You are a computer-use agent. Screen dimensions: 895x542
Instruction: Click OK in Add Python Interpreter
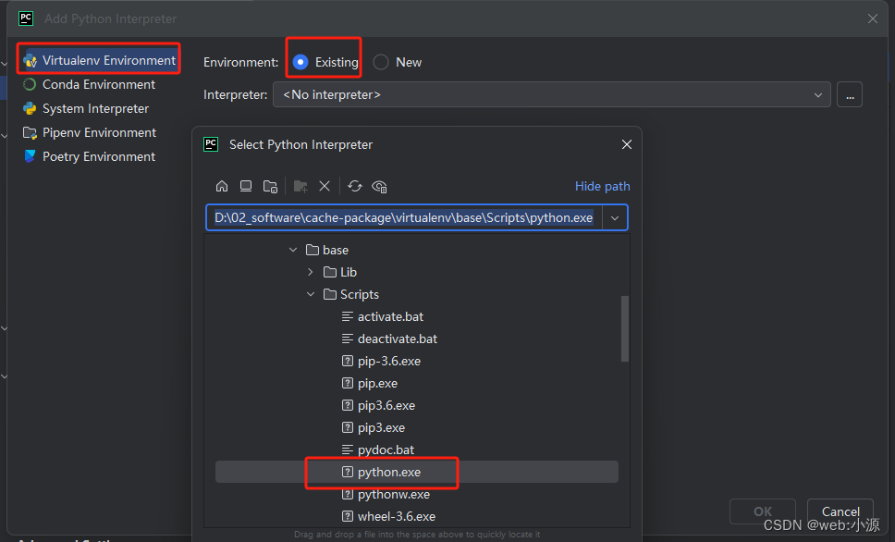tap(763, 511)
